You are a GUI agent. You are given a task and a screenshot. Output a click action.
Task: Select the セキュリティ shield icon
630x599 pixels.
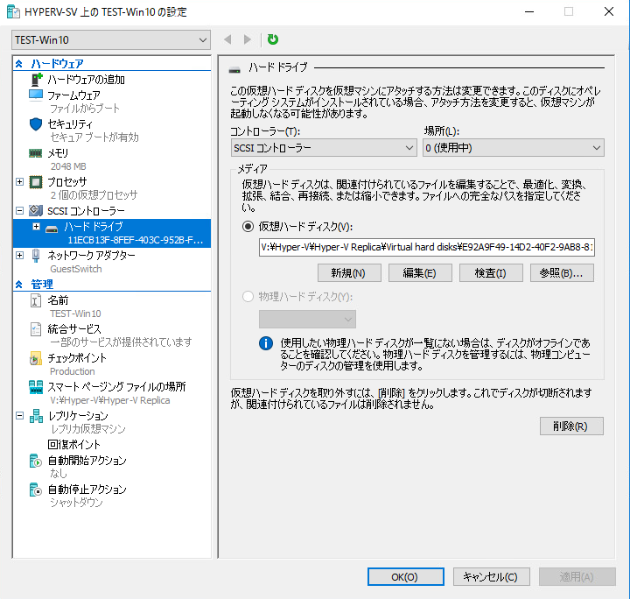point(36,124)
